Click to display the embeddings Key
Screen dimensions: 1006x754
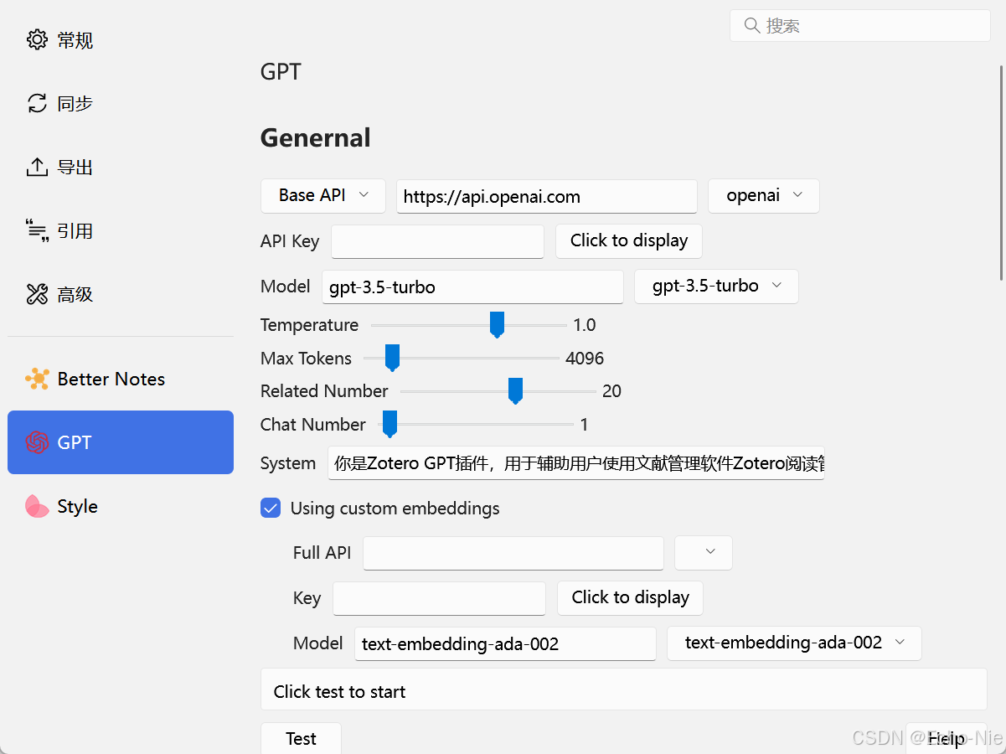pos(630,597)
